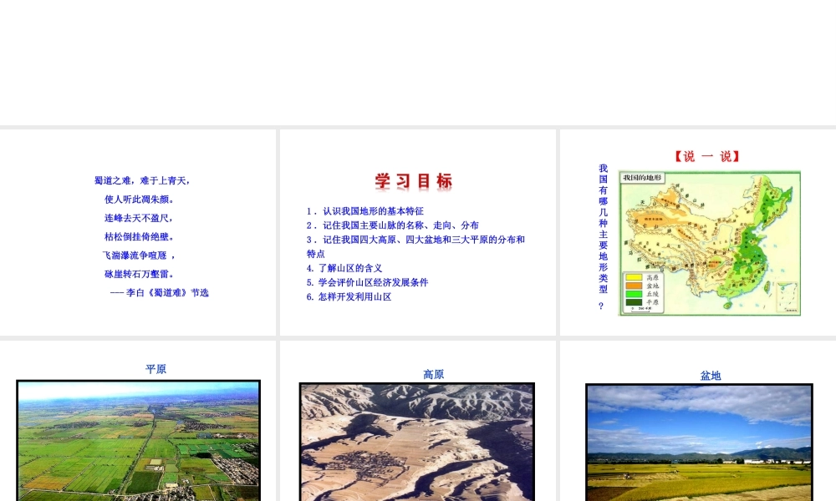Click the 盆地 slide title

coord(710,376)
